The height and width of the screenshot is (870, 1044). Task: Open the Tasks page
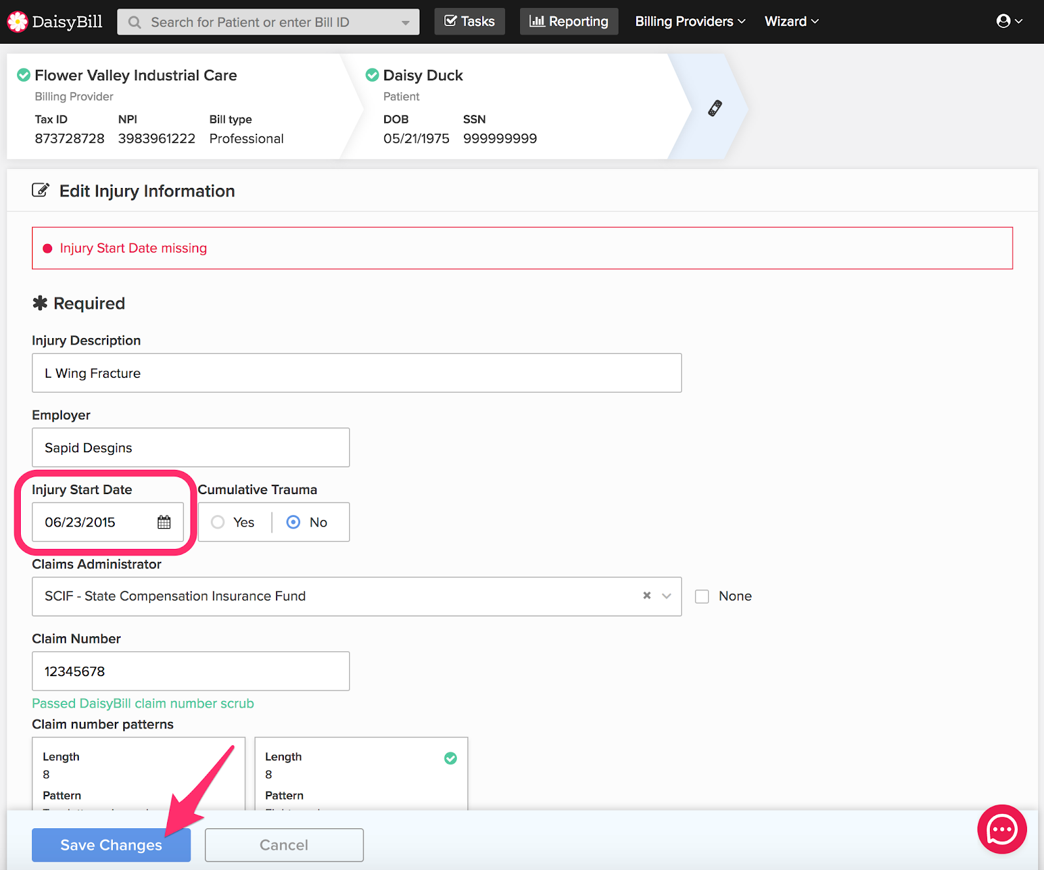(x=469, y=22)
